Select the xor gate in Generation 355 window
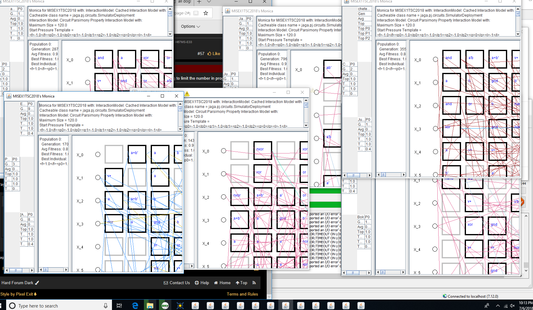Image resolution: width=533 pixels, height=310 pixels. [451, 129]
